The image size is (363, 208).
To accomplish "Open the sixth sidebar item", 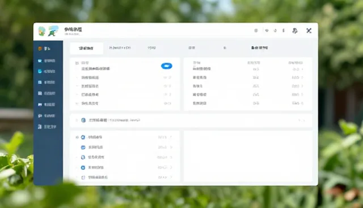I will [x=47, y=105].
